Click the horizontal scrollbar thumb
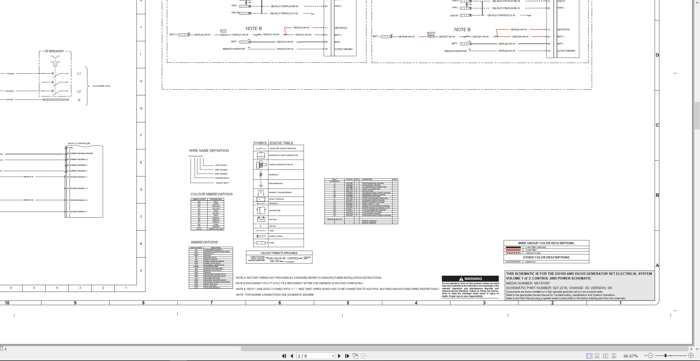The height and width of the screenshot is (361, 700). [465, 349]
